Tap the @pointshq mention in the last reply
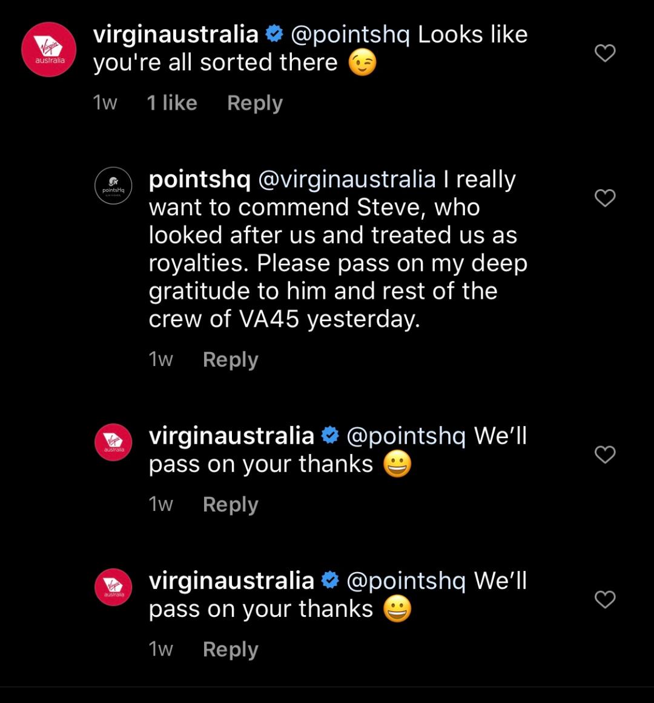654x703 pixels. 406,581
